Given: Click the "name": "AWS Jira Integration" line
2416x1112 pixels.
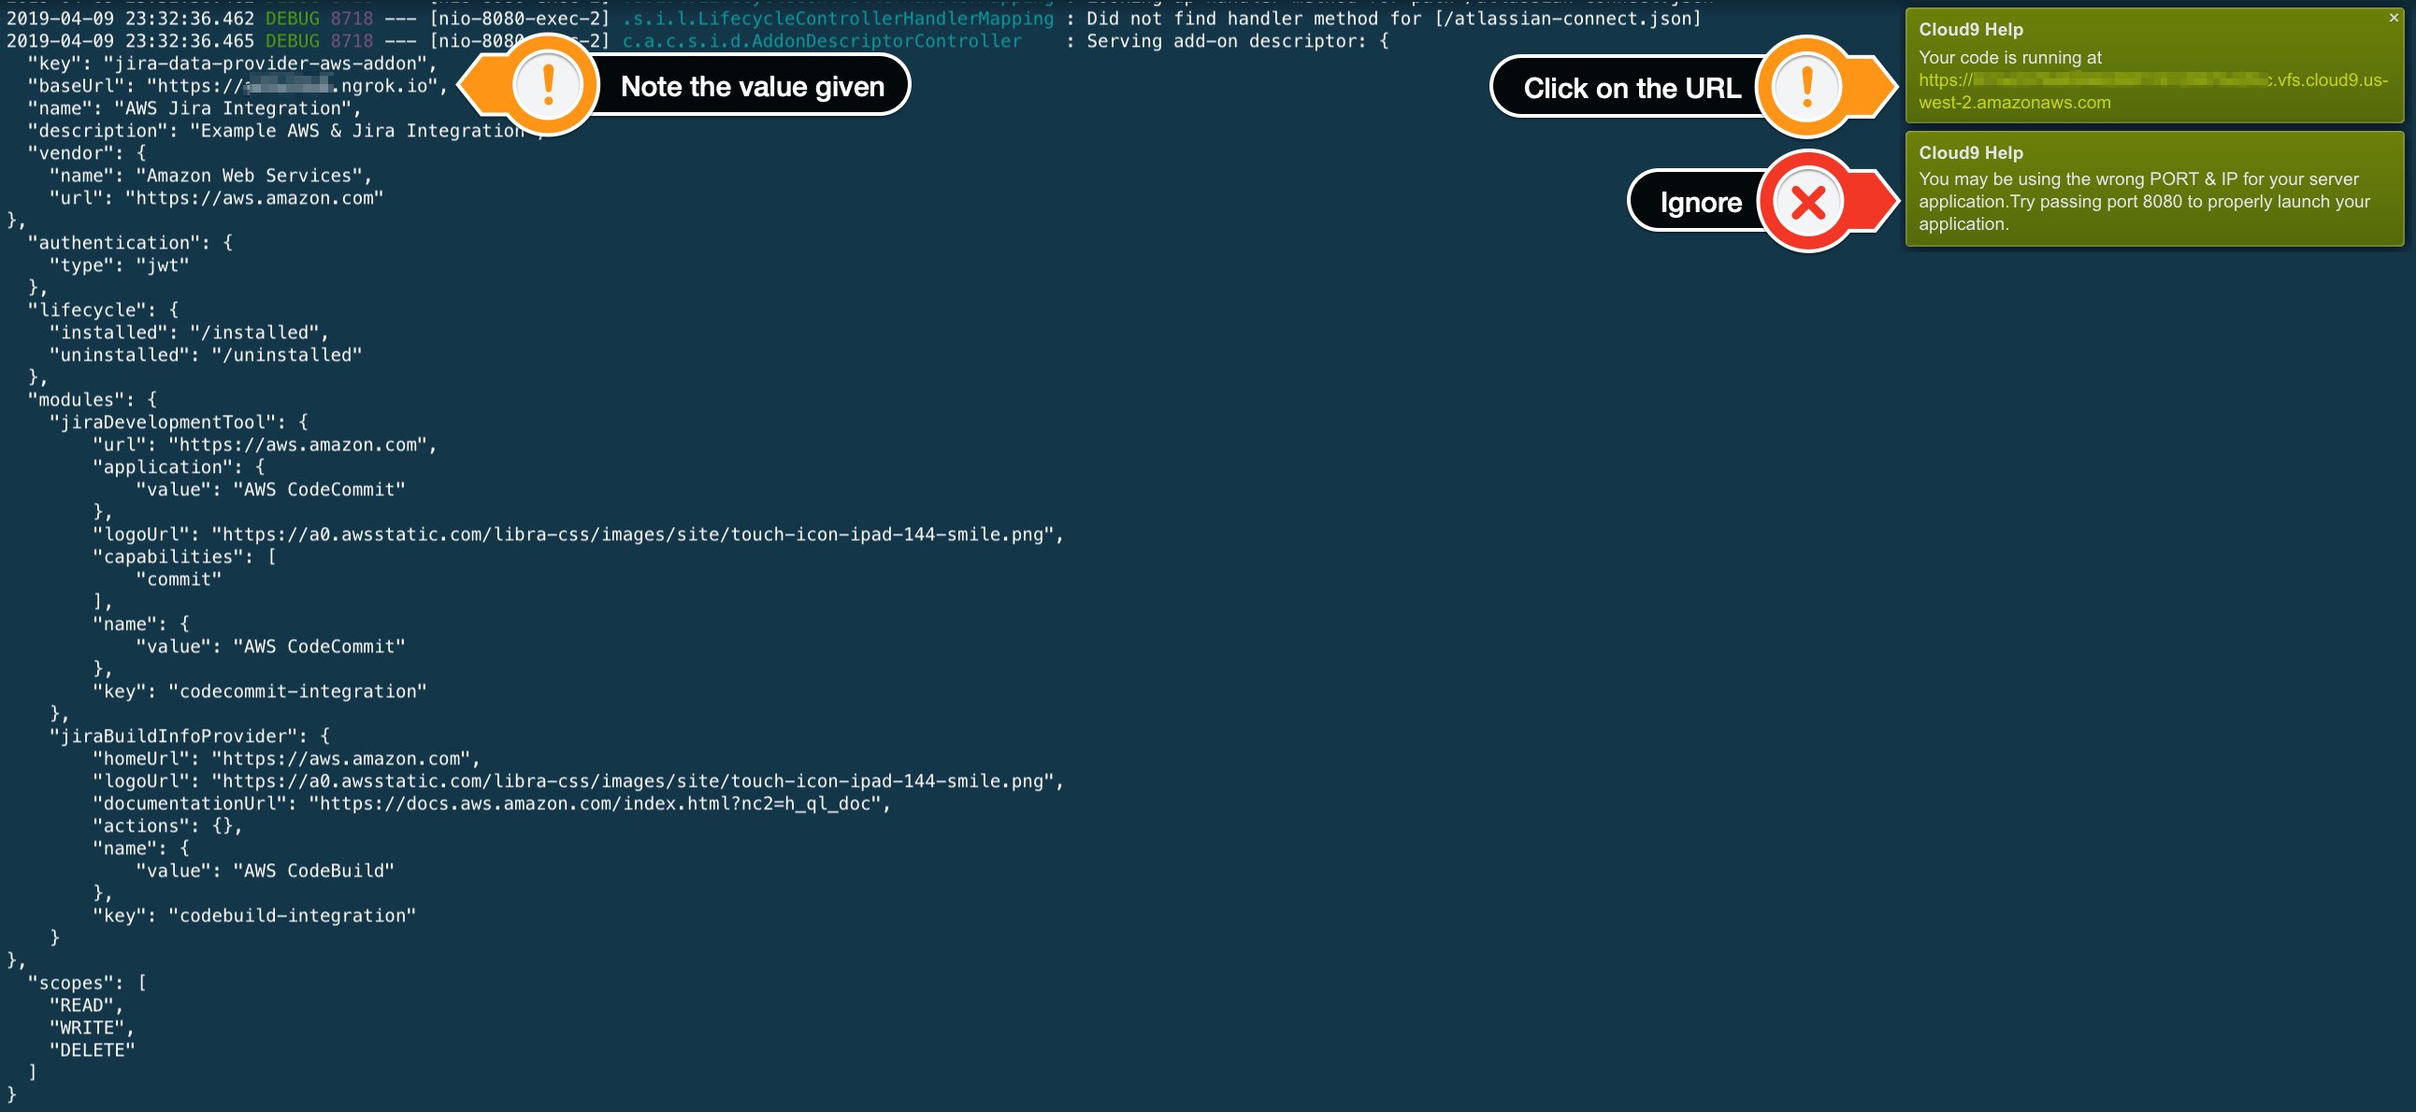Looking at the screenshot, I should [194, 107].
